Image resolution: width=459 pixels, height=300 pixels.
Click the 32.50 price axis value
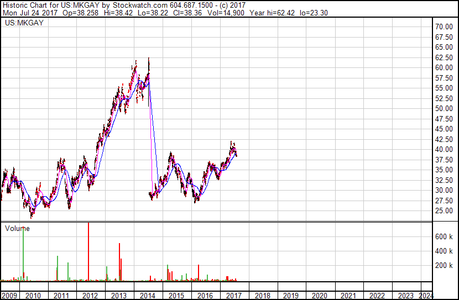coord(444,181)
